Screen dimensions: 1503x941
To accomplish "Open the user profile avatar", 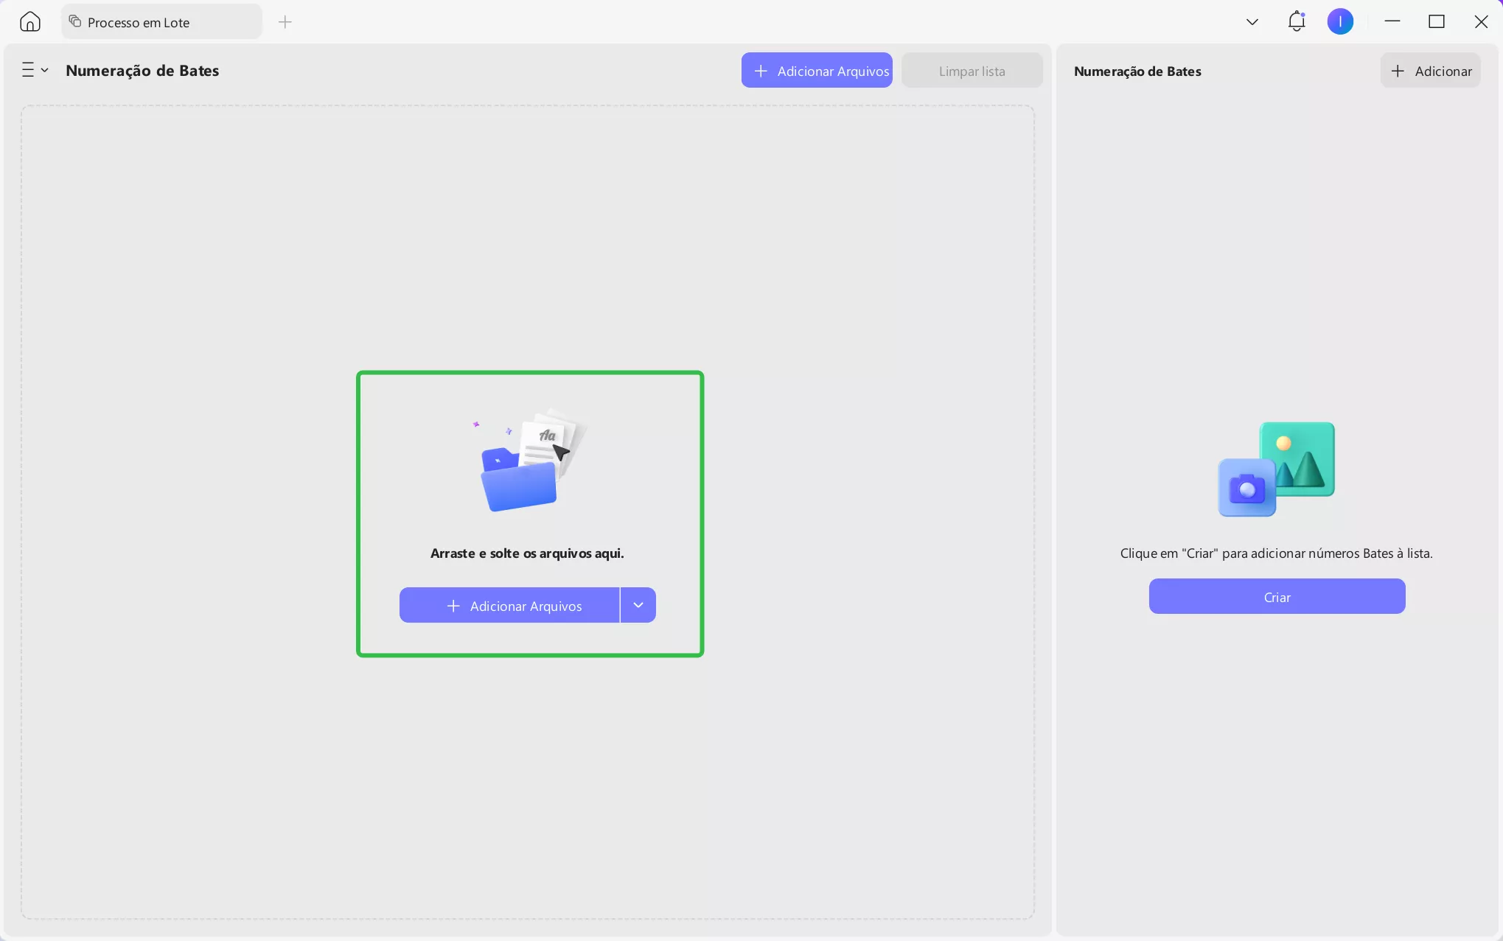I will (1339, 21).
